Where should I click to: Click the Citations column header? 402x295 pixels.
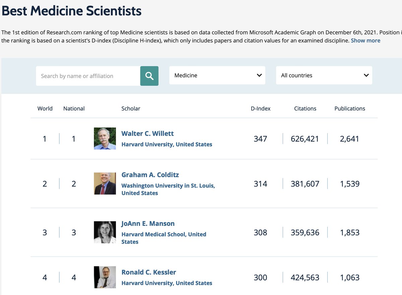305,109
